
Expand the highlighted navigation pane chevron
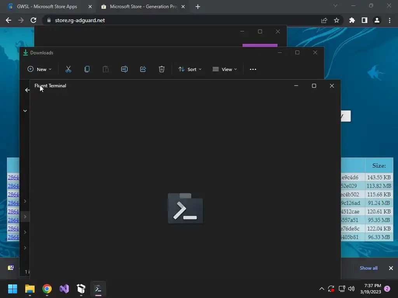coord(25,217)
